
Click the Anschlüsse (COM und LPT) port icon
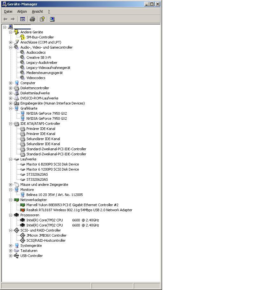17,42
